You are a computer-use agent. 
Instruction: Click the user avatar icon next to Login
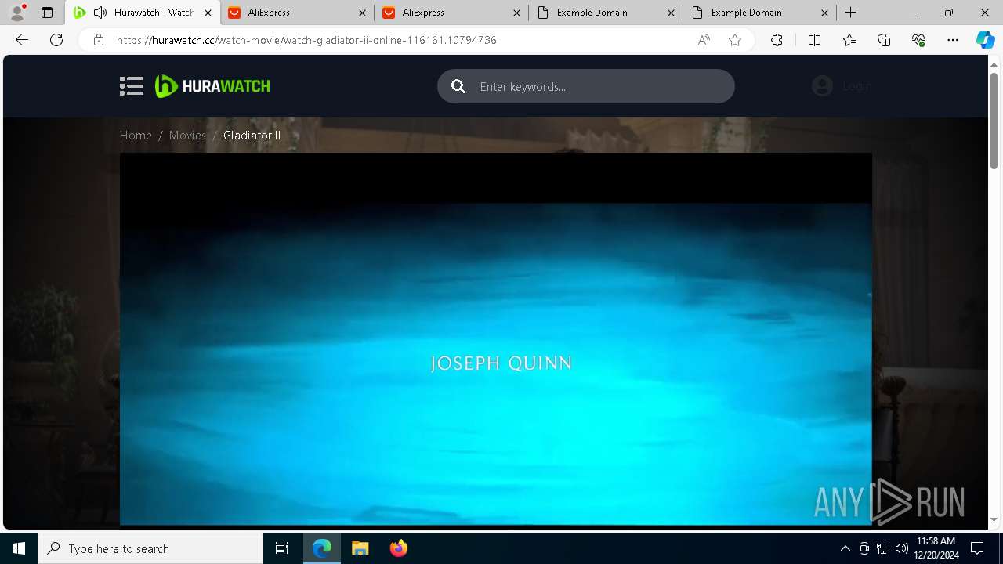coord(822,86)
